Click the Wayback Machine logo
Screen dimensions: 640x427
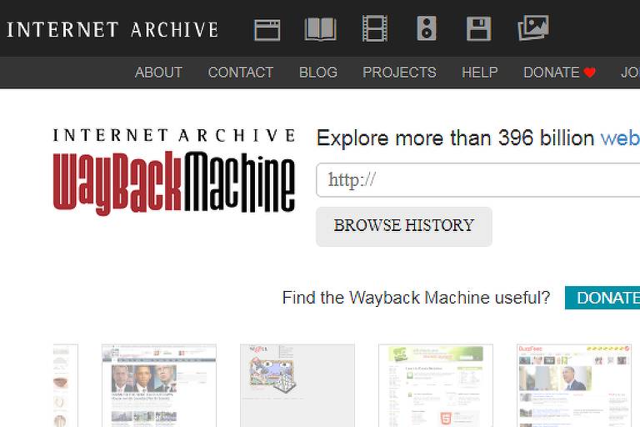click(174, 172)
